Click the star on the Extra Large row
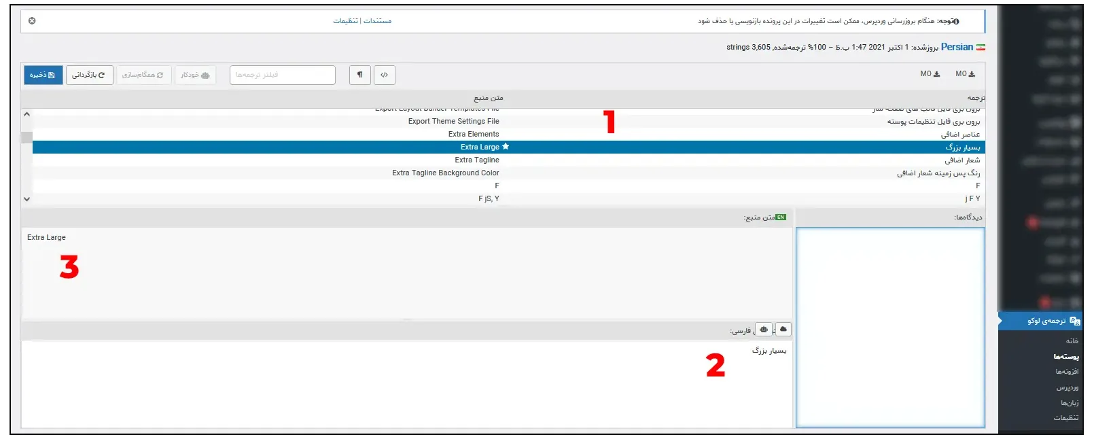 coord(506,147)
